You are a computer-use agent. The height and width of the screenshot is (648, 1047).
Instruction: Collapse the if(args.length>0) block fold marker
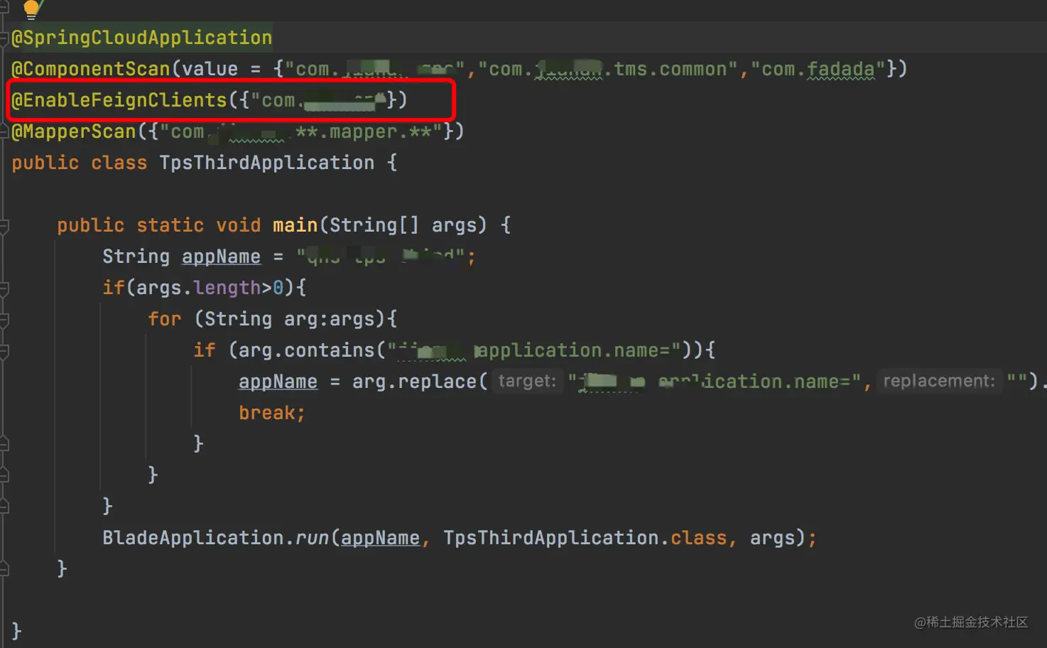tap(4, 288)
